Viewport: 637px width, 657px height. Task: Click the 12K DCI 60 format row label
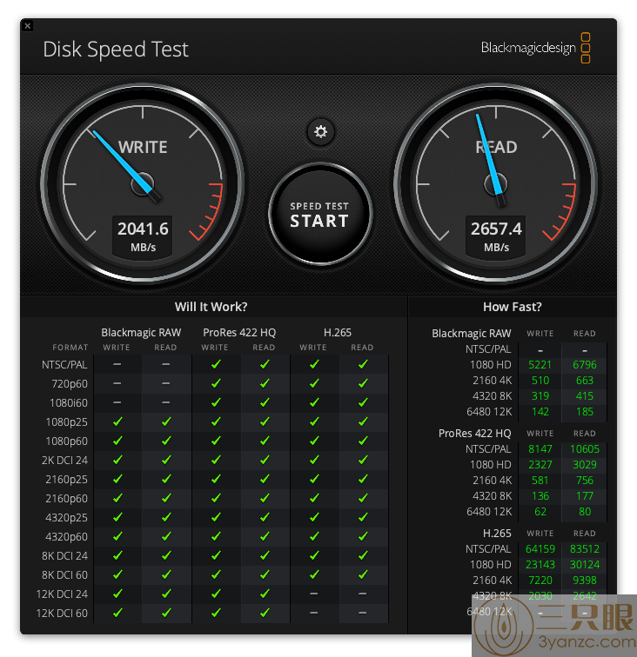(x=62, y=613)
